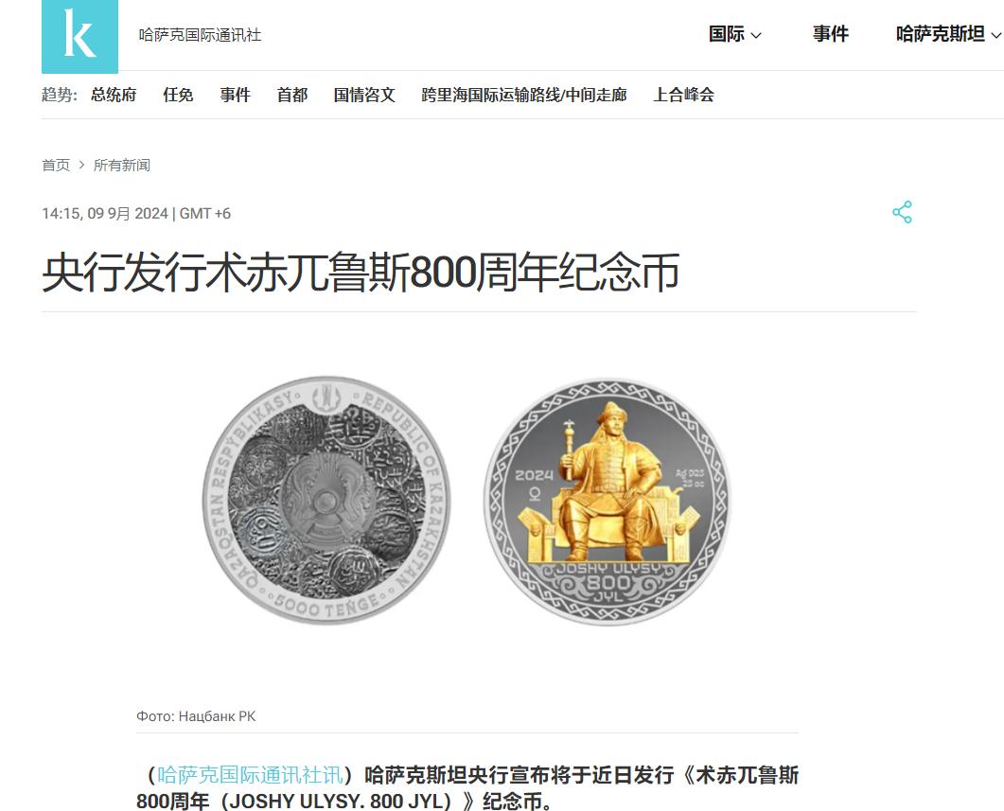Select 任免 trending link
This screenshot has width=1004, height=811.
click(178, 95)
